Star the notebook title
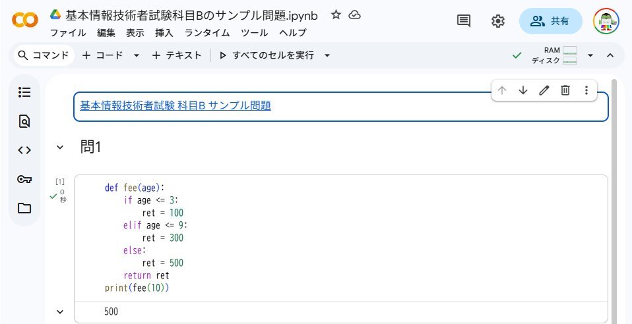 336,14
